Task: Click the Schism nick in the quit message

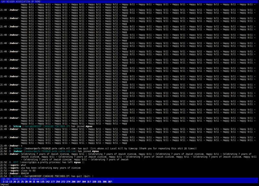Action: [x=17, y=176]
